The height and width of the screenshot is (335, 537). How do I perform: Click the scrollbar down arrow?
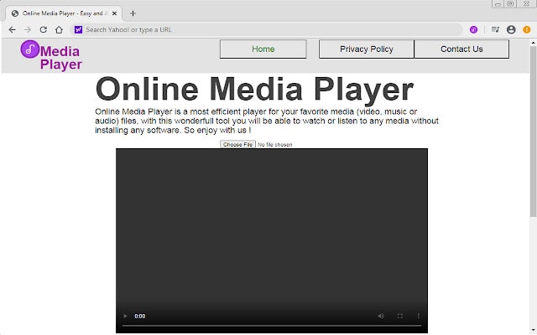(533, 332)
